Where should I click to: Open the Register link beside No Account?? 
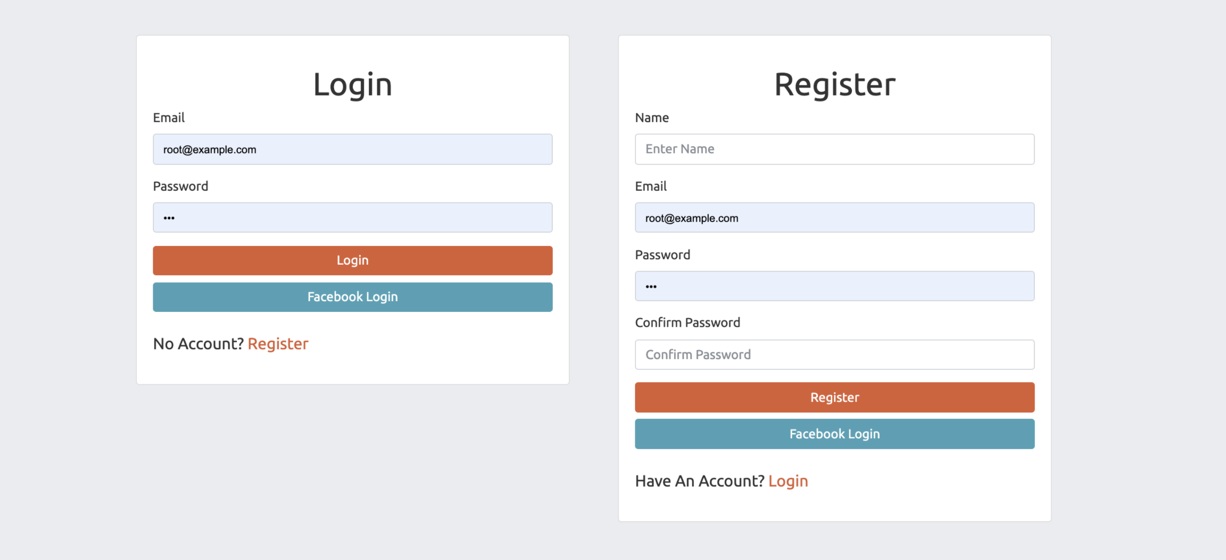coord(278,344)
